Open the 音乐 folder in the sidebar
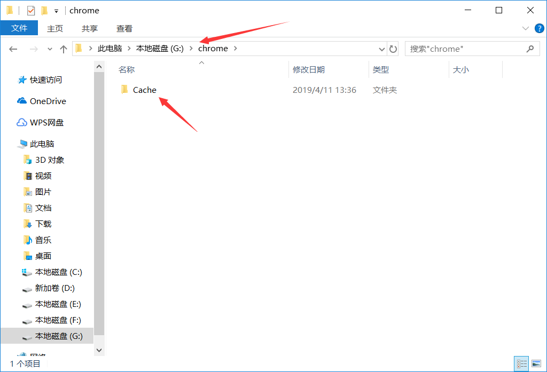Image resolution: width=547 pixels, height=372 pixels. pos(43,240)
